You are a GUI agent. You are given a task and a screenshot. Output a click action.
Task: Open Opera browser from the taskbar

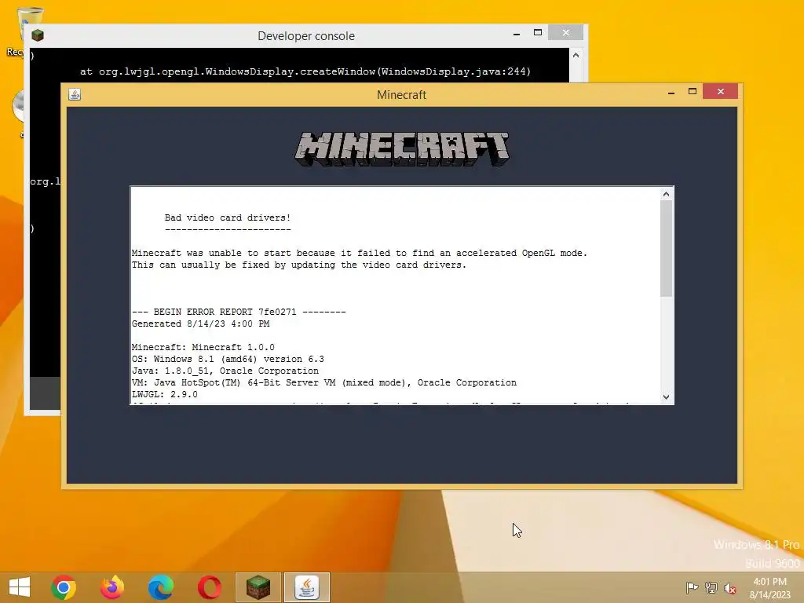tap(209, 587)
